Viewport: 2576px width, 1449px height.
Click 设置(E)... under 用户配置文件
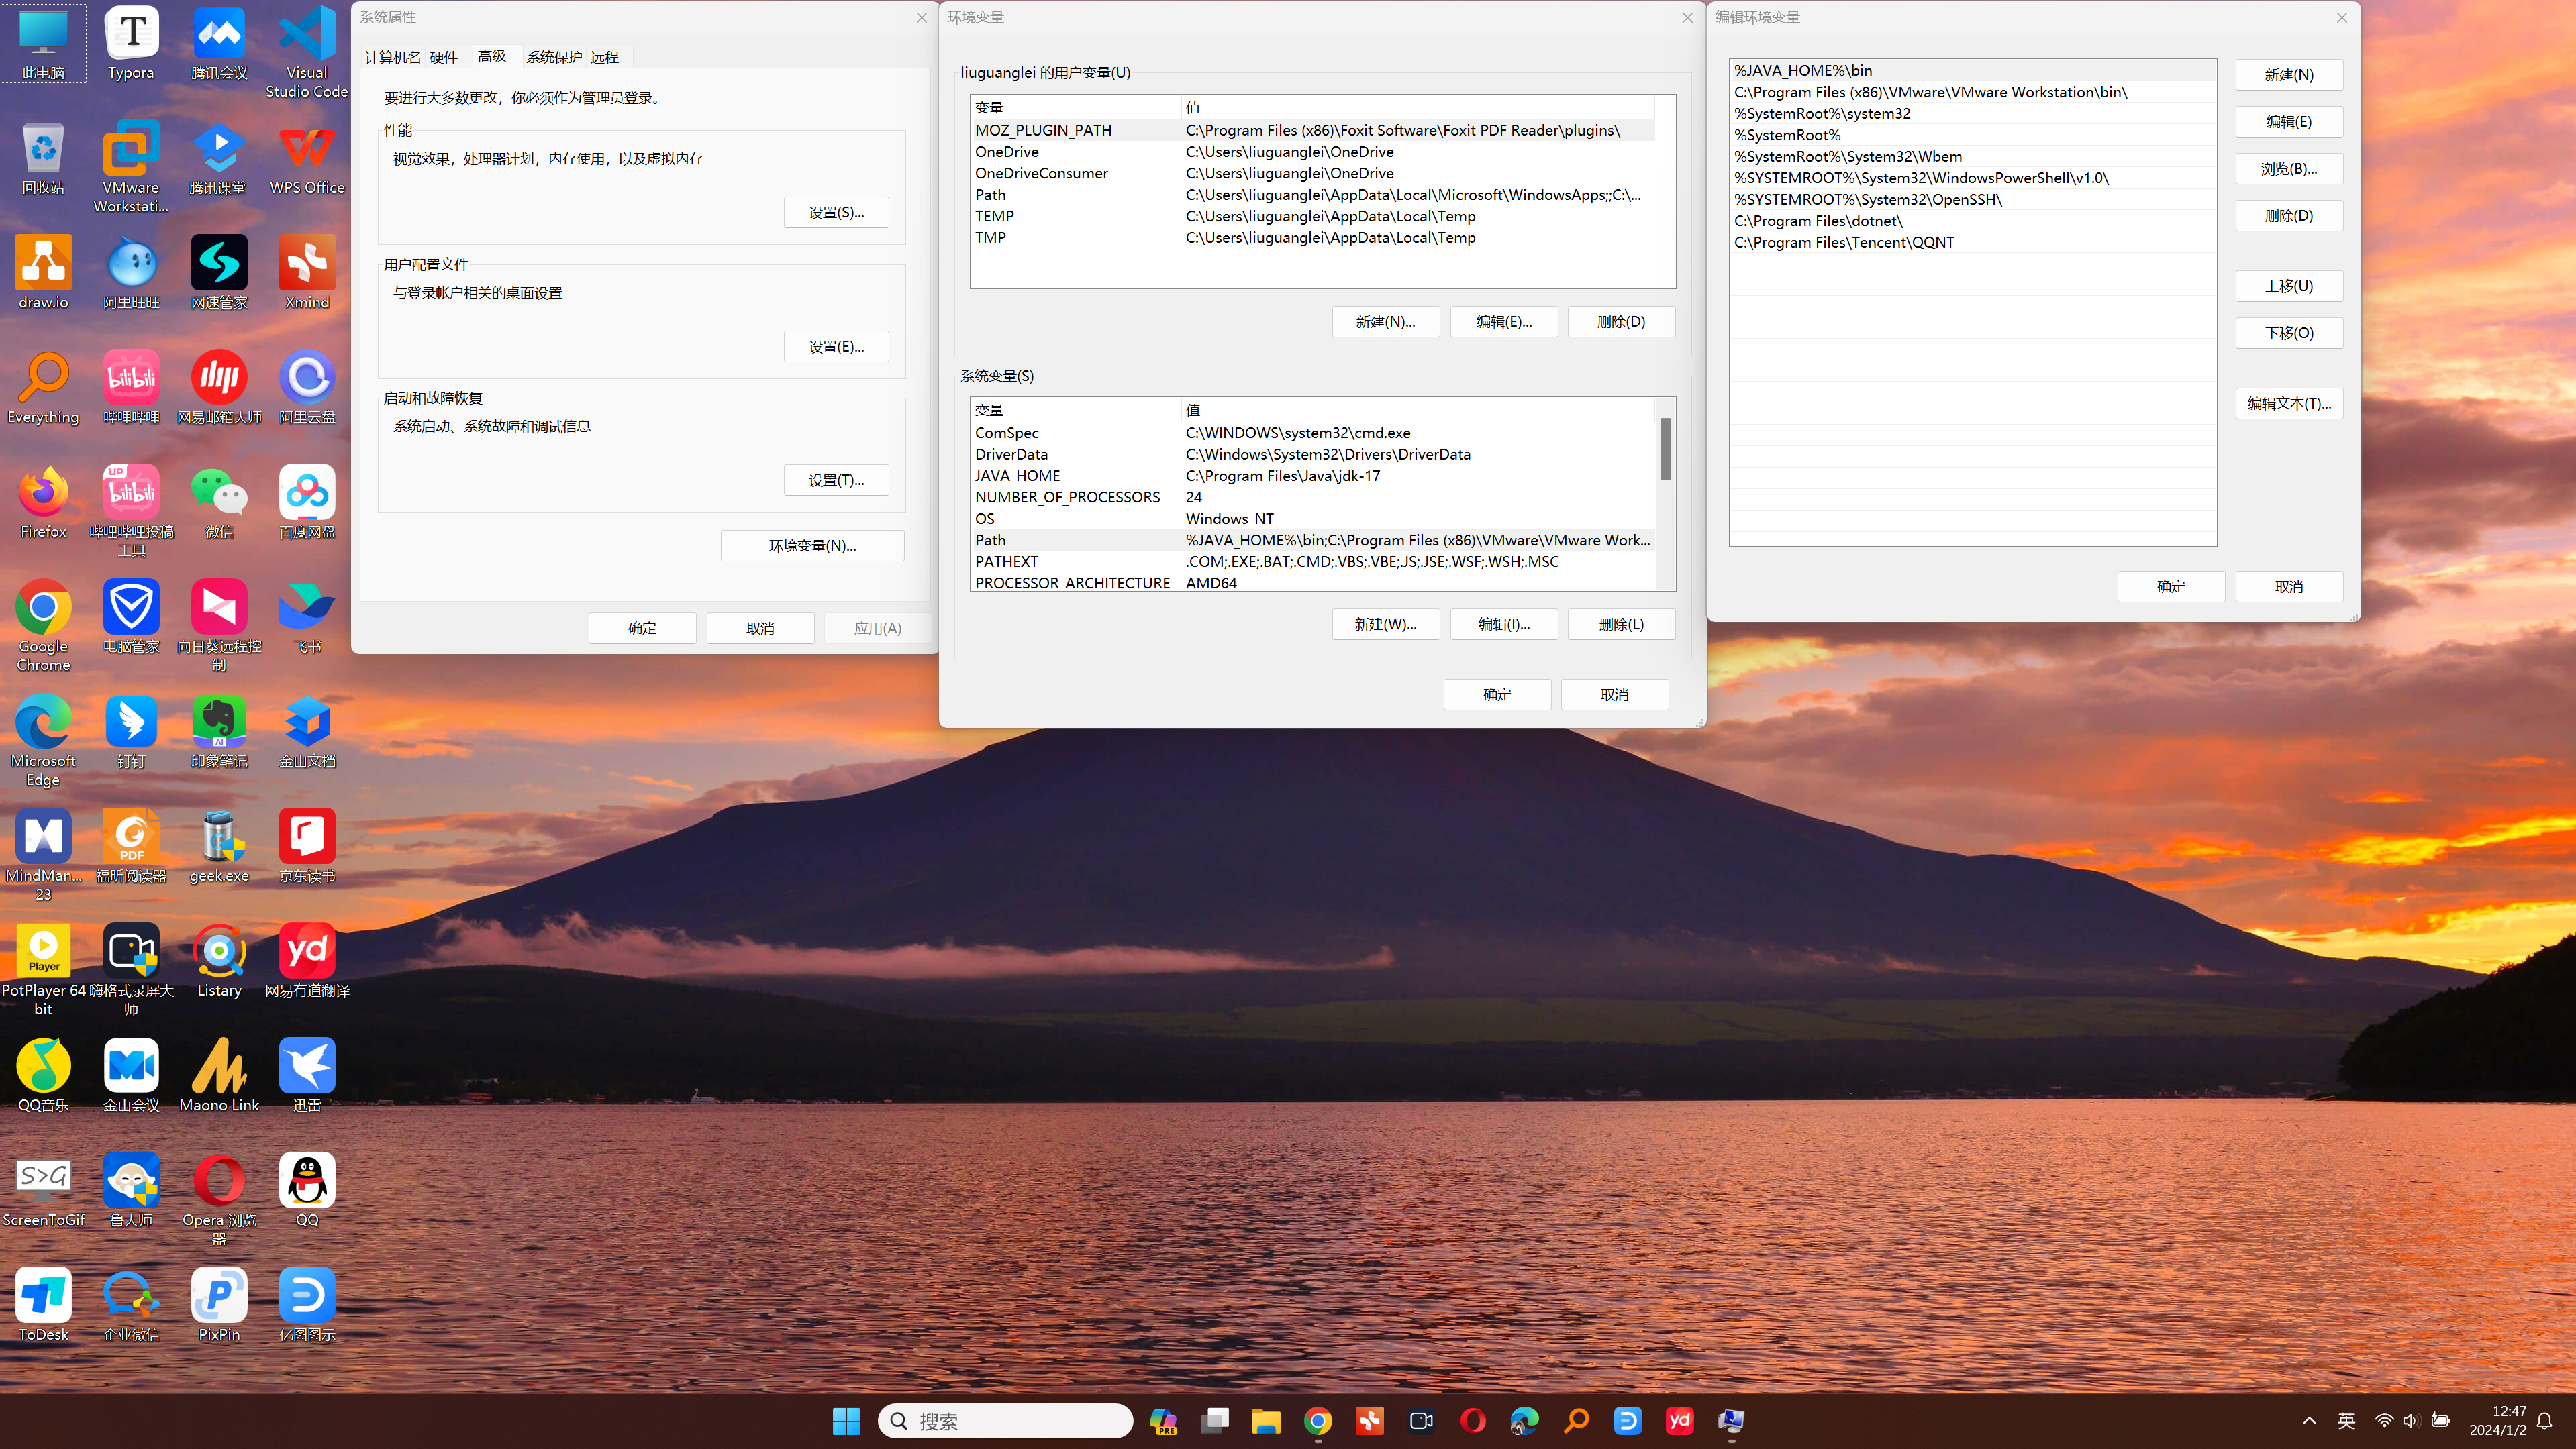[x=836, y=347]
